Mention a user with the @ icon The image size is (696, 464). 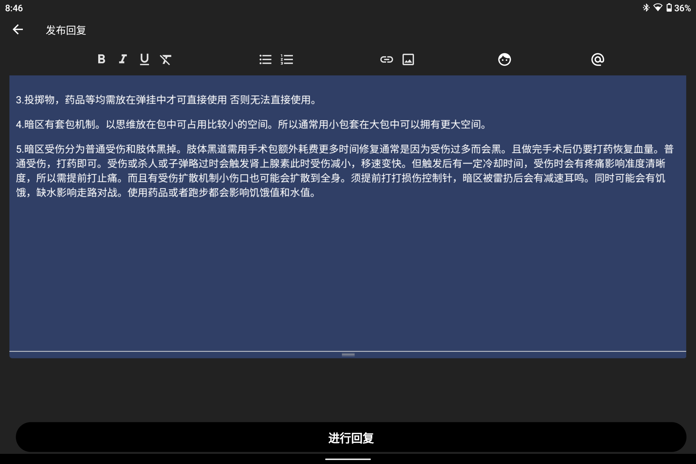click(x=598, y=59)
